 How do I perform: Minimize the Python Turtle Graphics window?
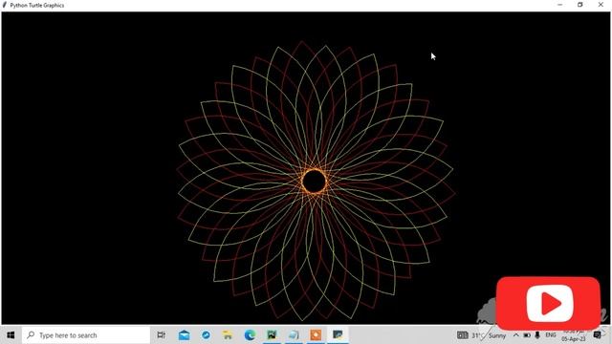tap(560, 5)
